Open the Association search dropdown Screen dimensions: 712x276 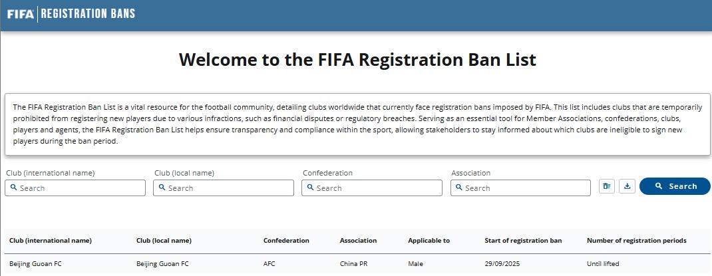(x=526, y=188)
